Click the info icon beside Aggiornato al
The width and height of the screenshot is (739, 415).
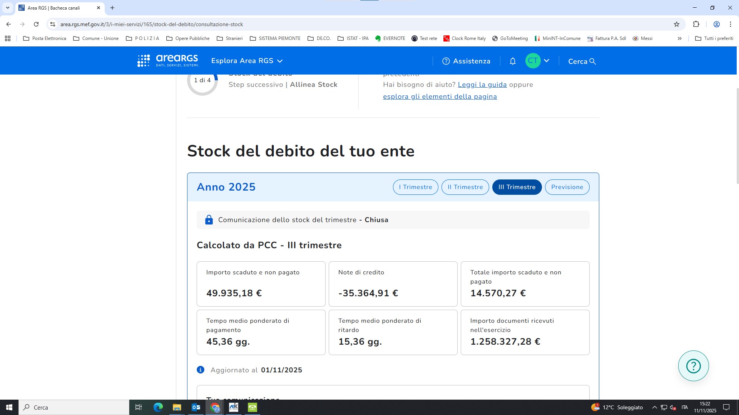pyautogui.click(x=201, y=370)
